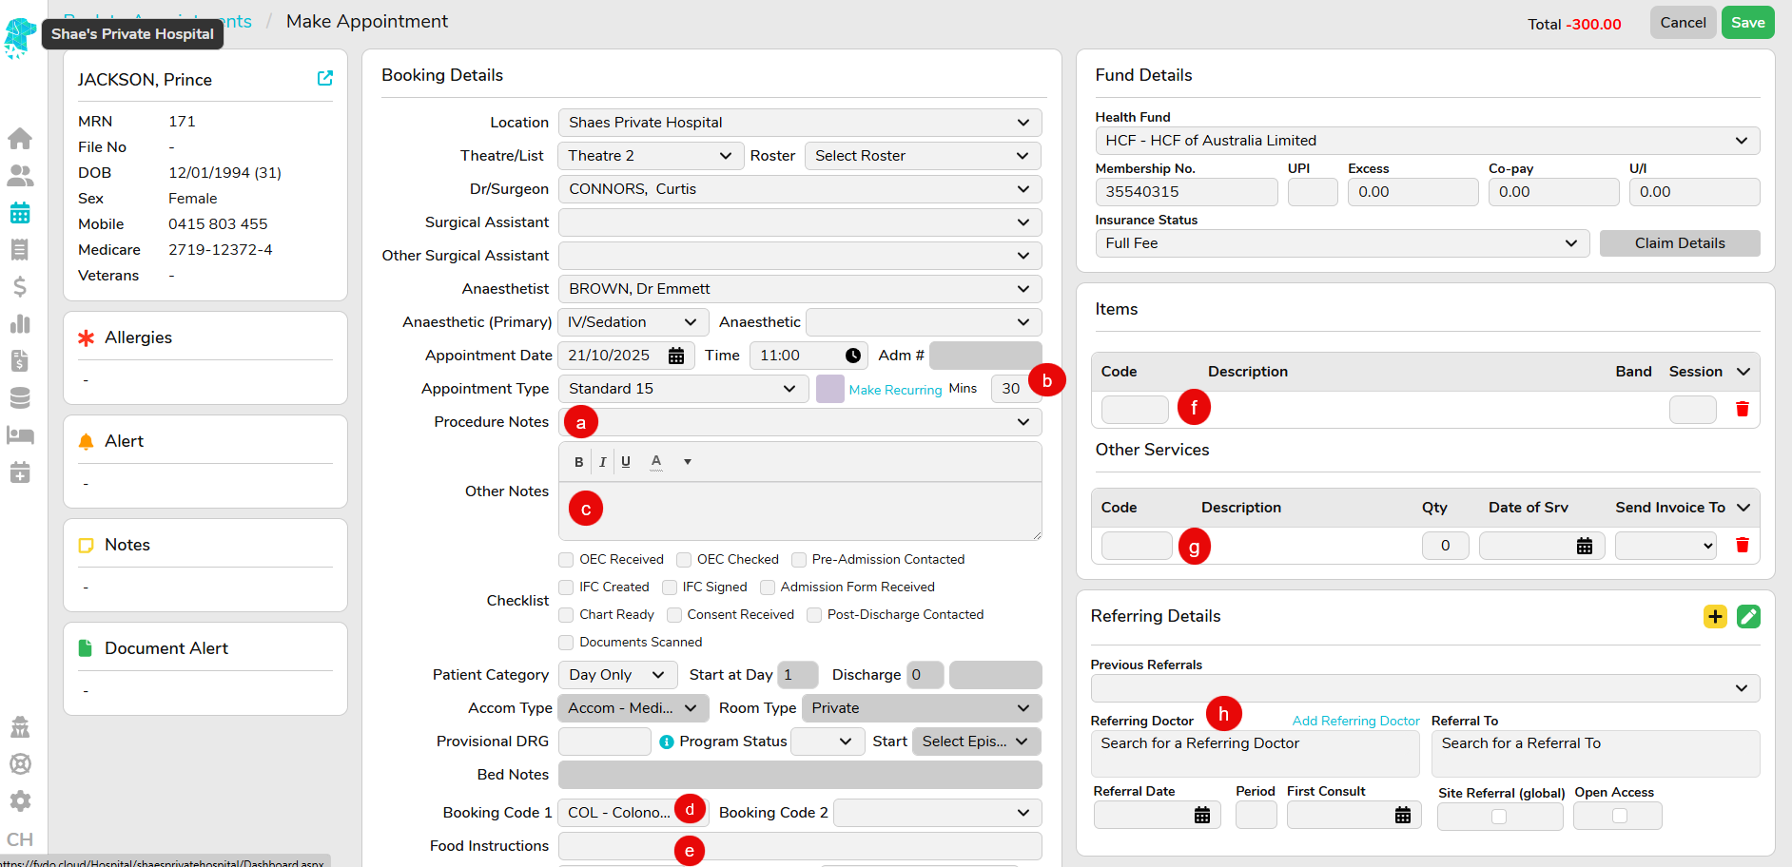Delete the Items row with trash icon
This screenshot has width=1792, height=867.
1742,409
